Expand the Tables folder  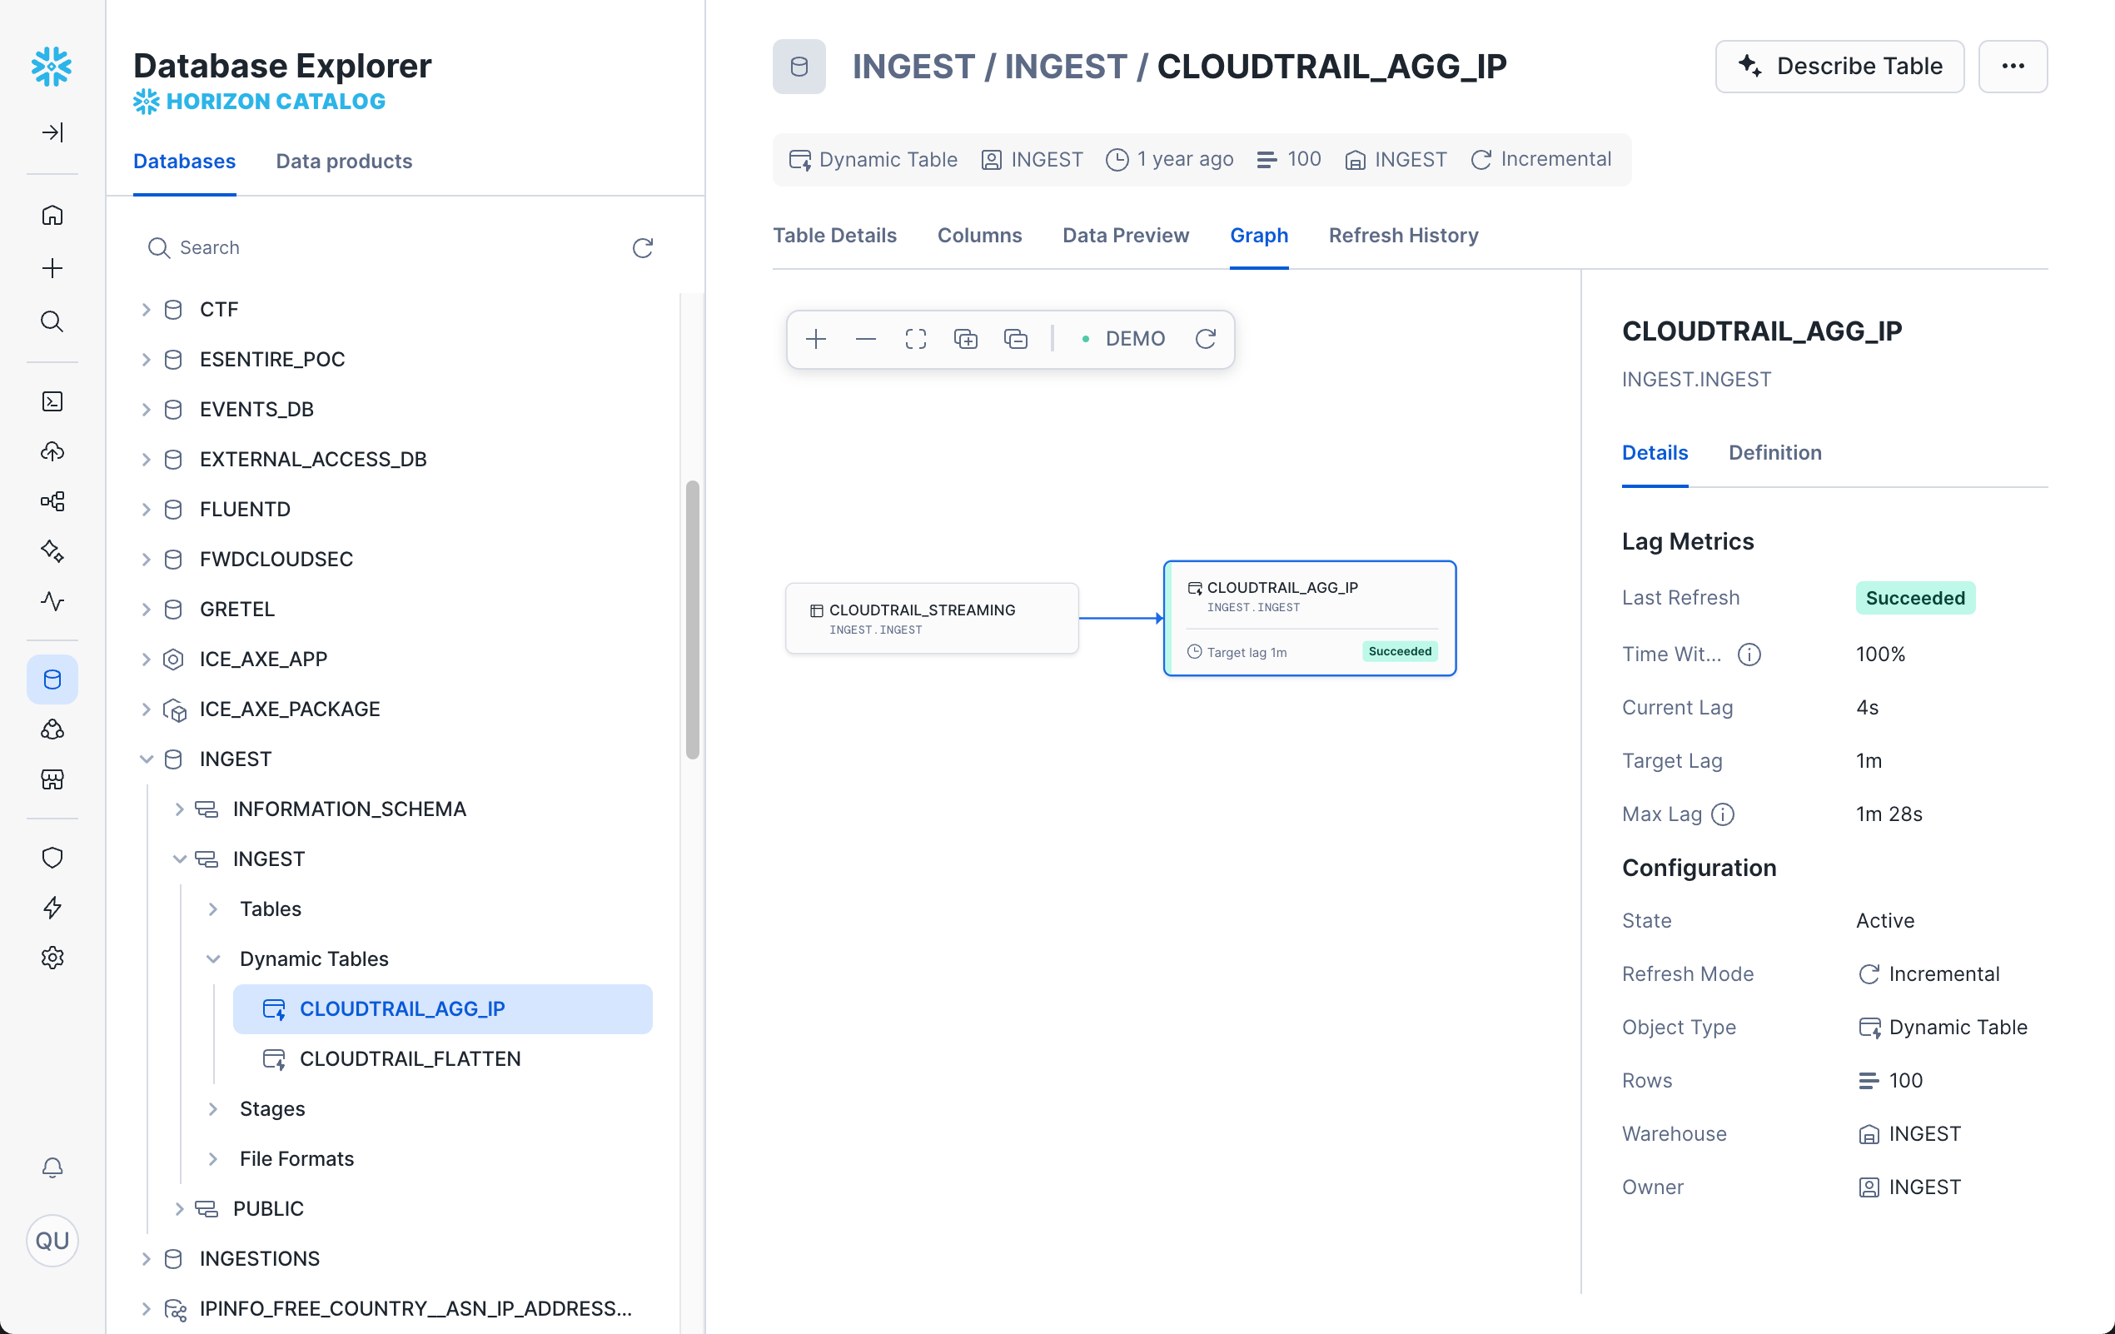tap(212, 909)
